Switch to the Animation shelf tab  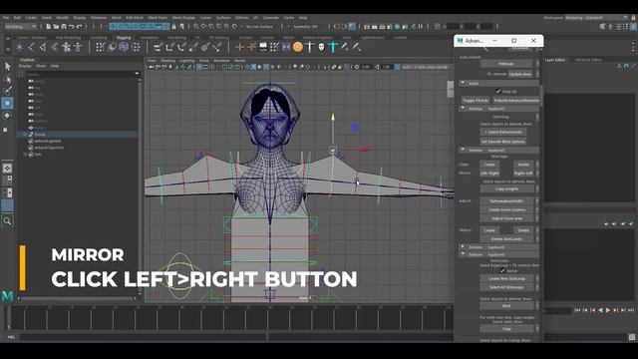pos(150,38)
